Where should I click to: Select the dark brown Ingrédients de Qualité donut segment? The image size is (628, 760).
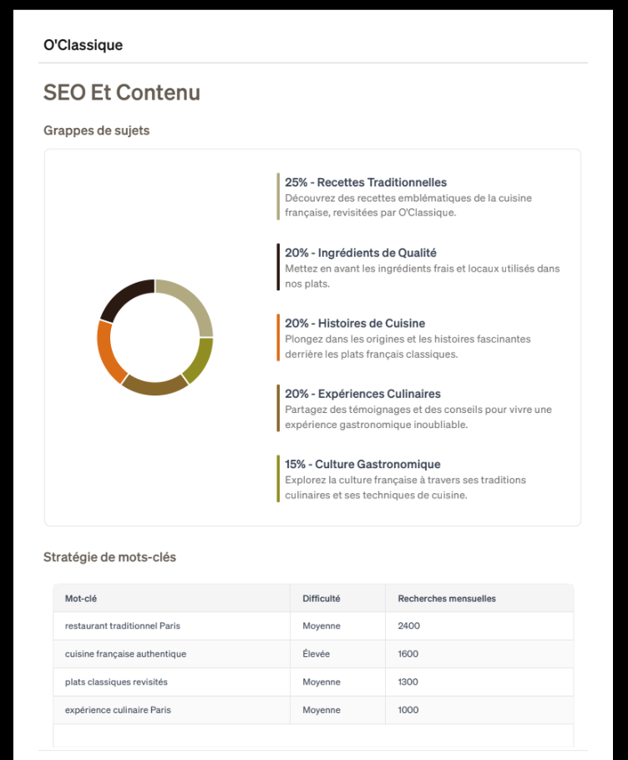point(124,296)
